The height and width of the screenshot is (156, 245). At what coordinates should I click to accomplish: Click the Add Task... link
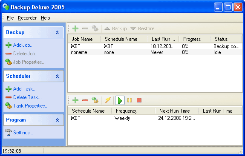[25, 89]
